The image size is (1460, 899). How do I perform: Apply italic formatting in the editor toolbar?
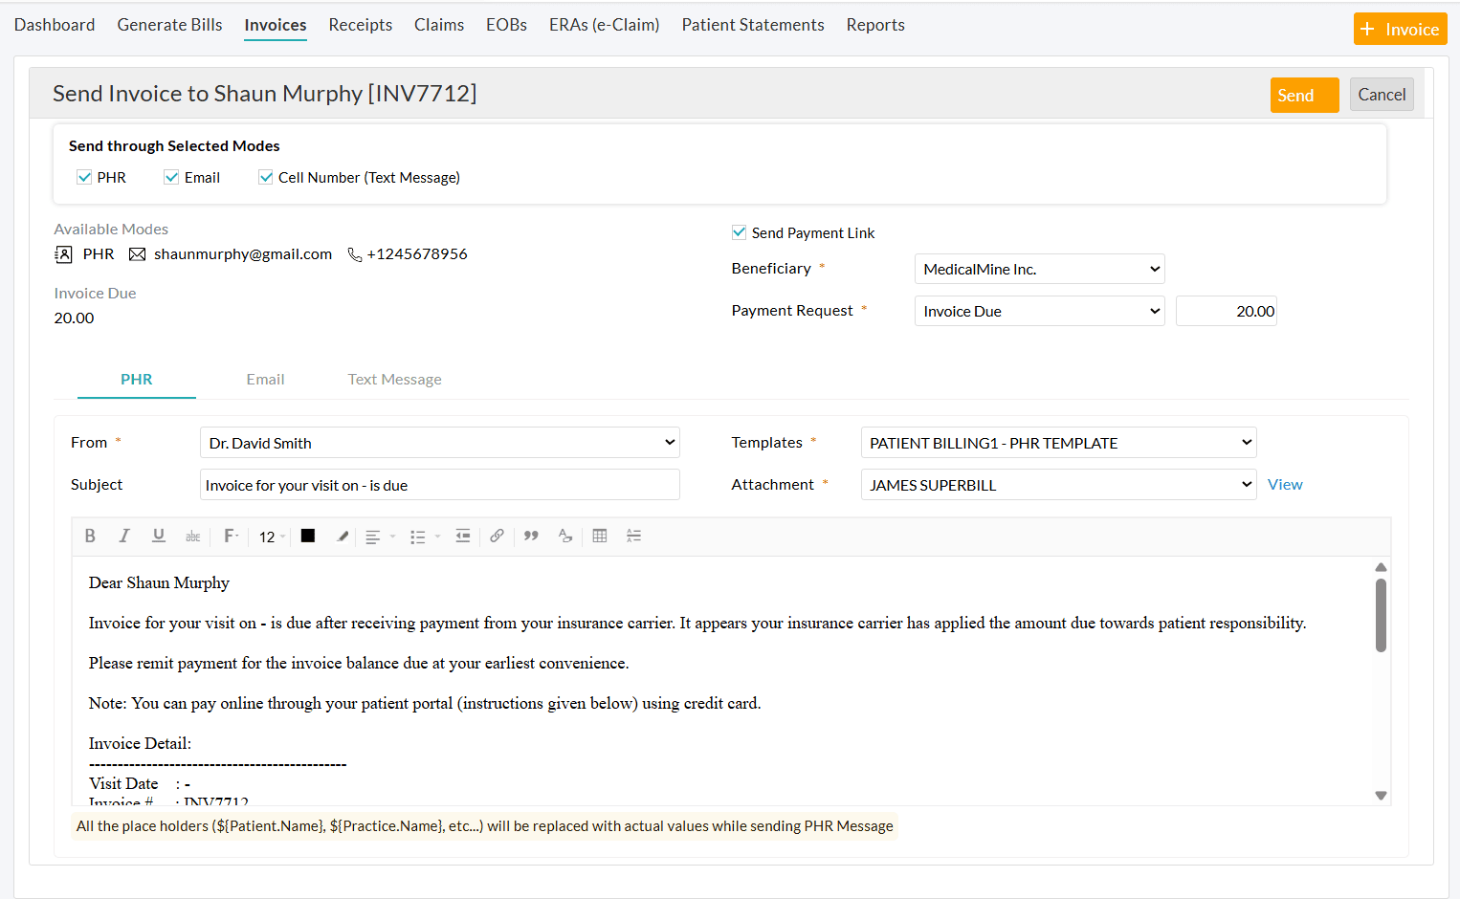point(124,536)
